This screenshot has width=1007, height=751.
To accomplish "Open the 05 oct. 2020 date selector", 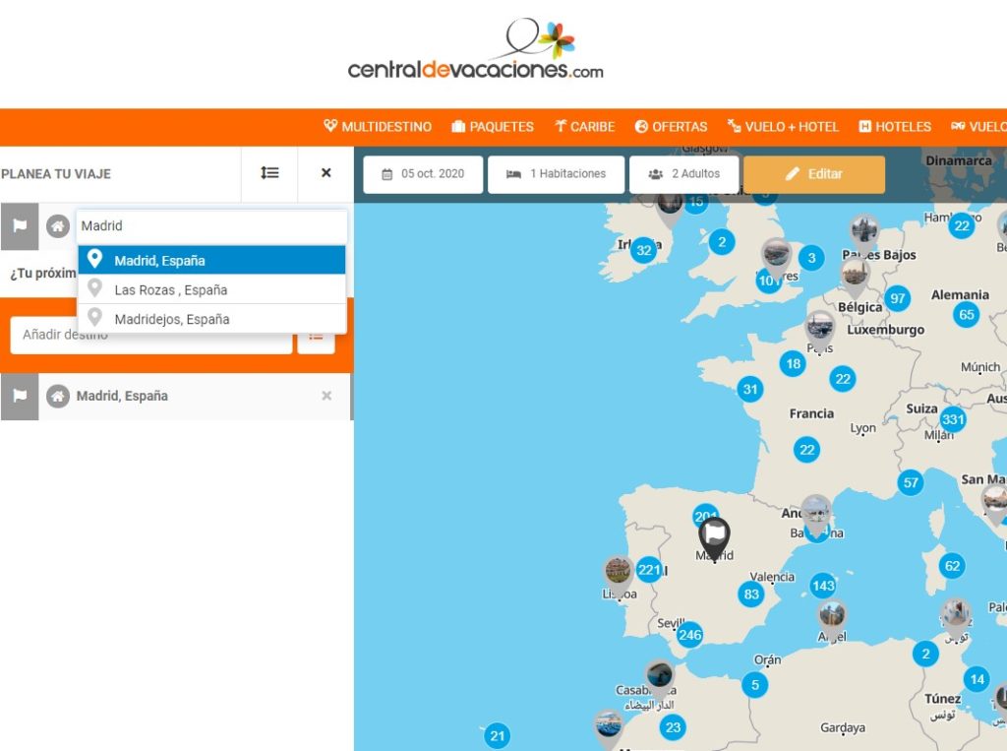I will pos(423,174).
